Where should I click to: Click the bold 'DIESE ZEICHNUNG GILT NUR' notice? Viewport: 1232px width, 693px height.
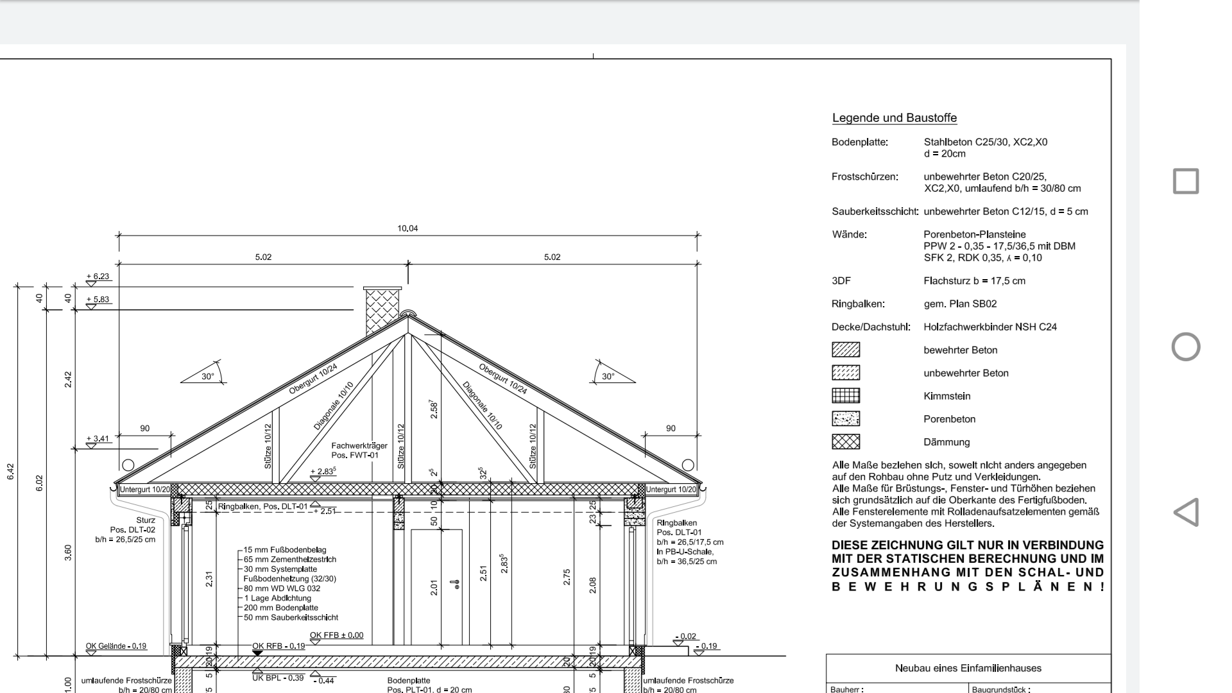point(968,566)
